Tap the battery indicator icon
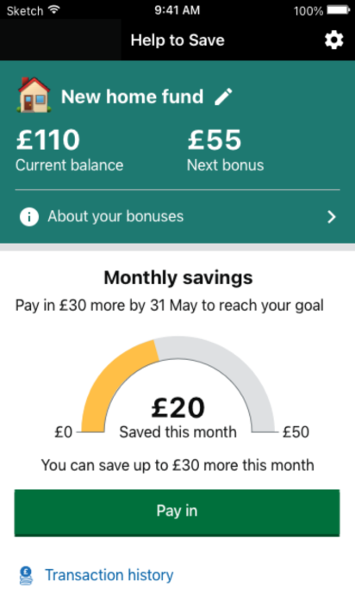Image resolution: width=355 pixels, height=601 pixels. coord(338,10)
